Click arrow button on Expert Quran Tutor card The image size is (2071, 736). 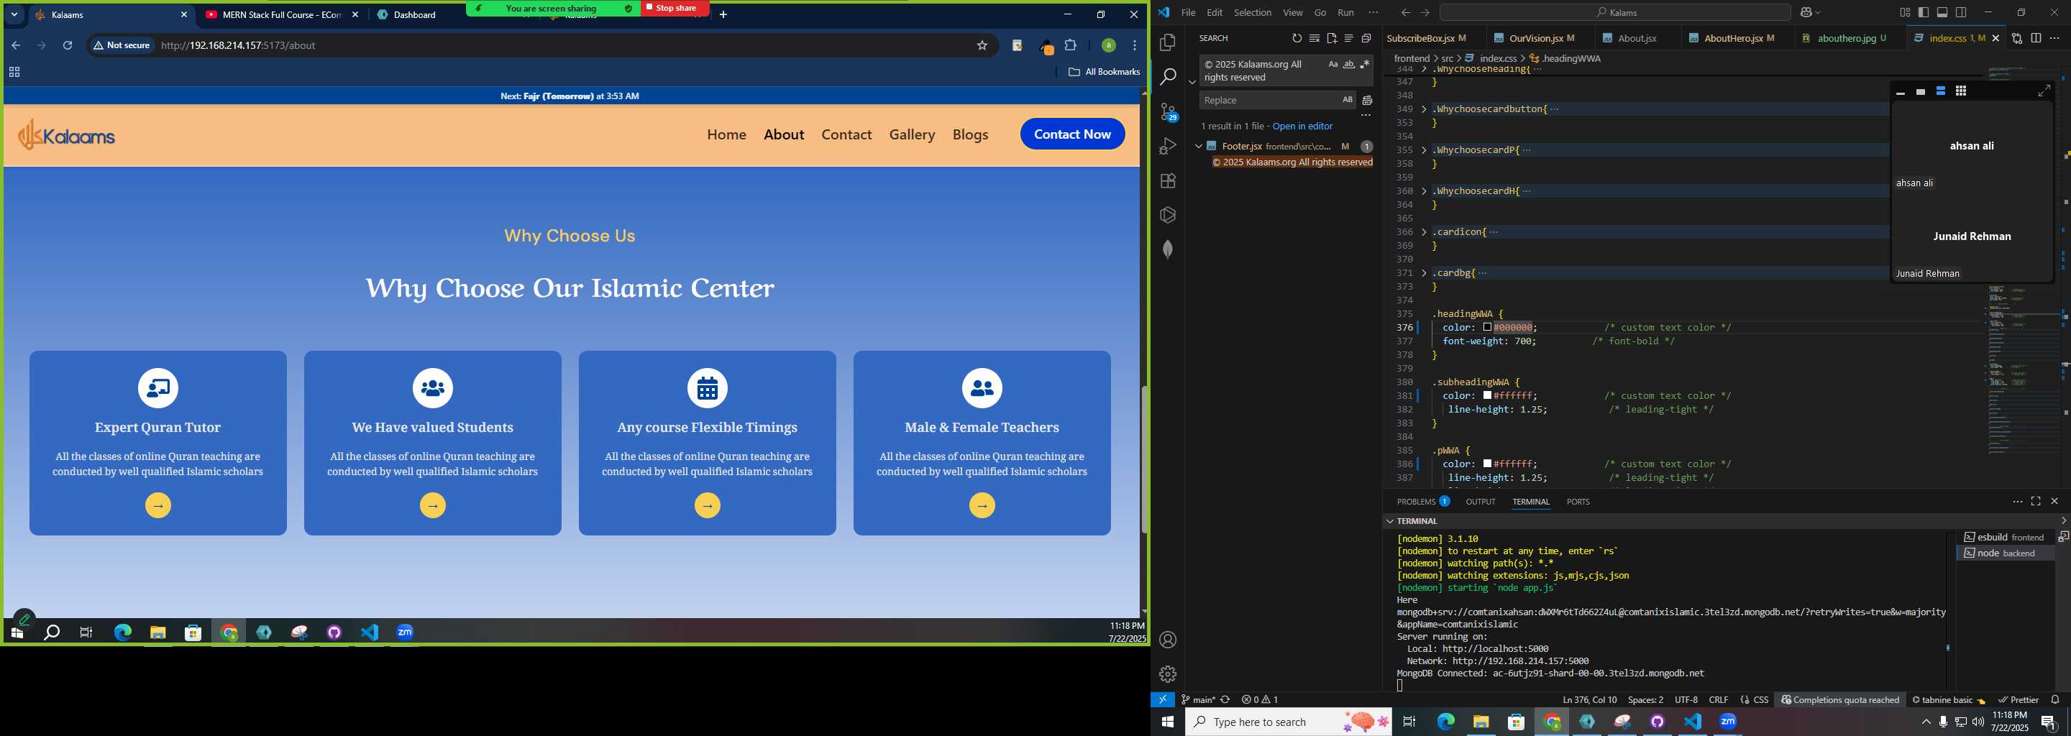(x=158, y=505)
